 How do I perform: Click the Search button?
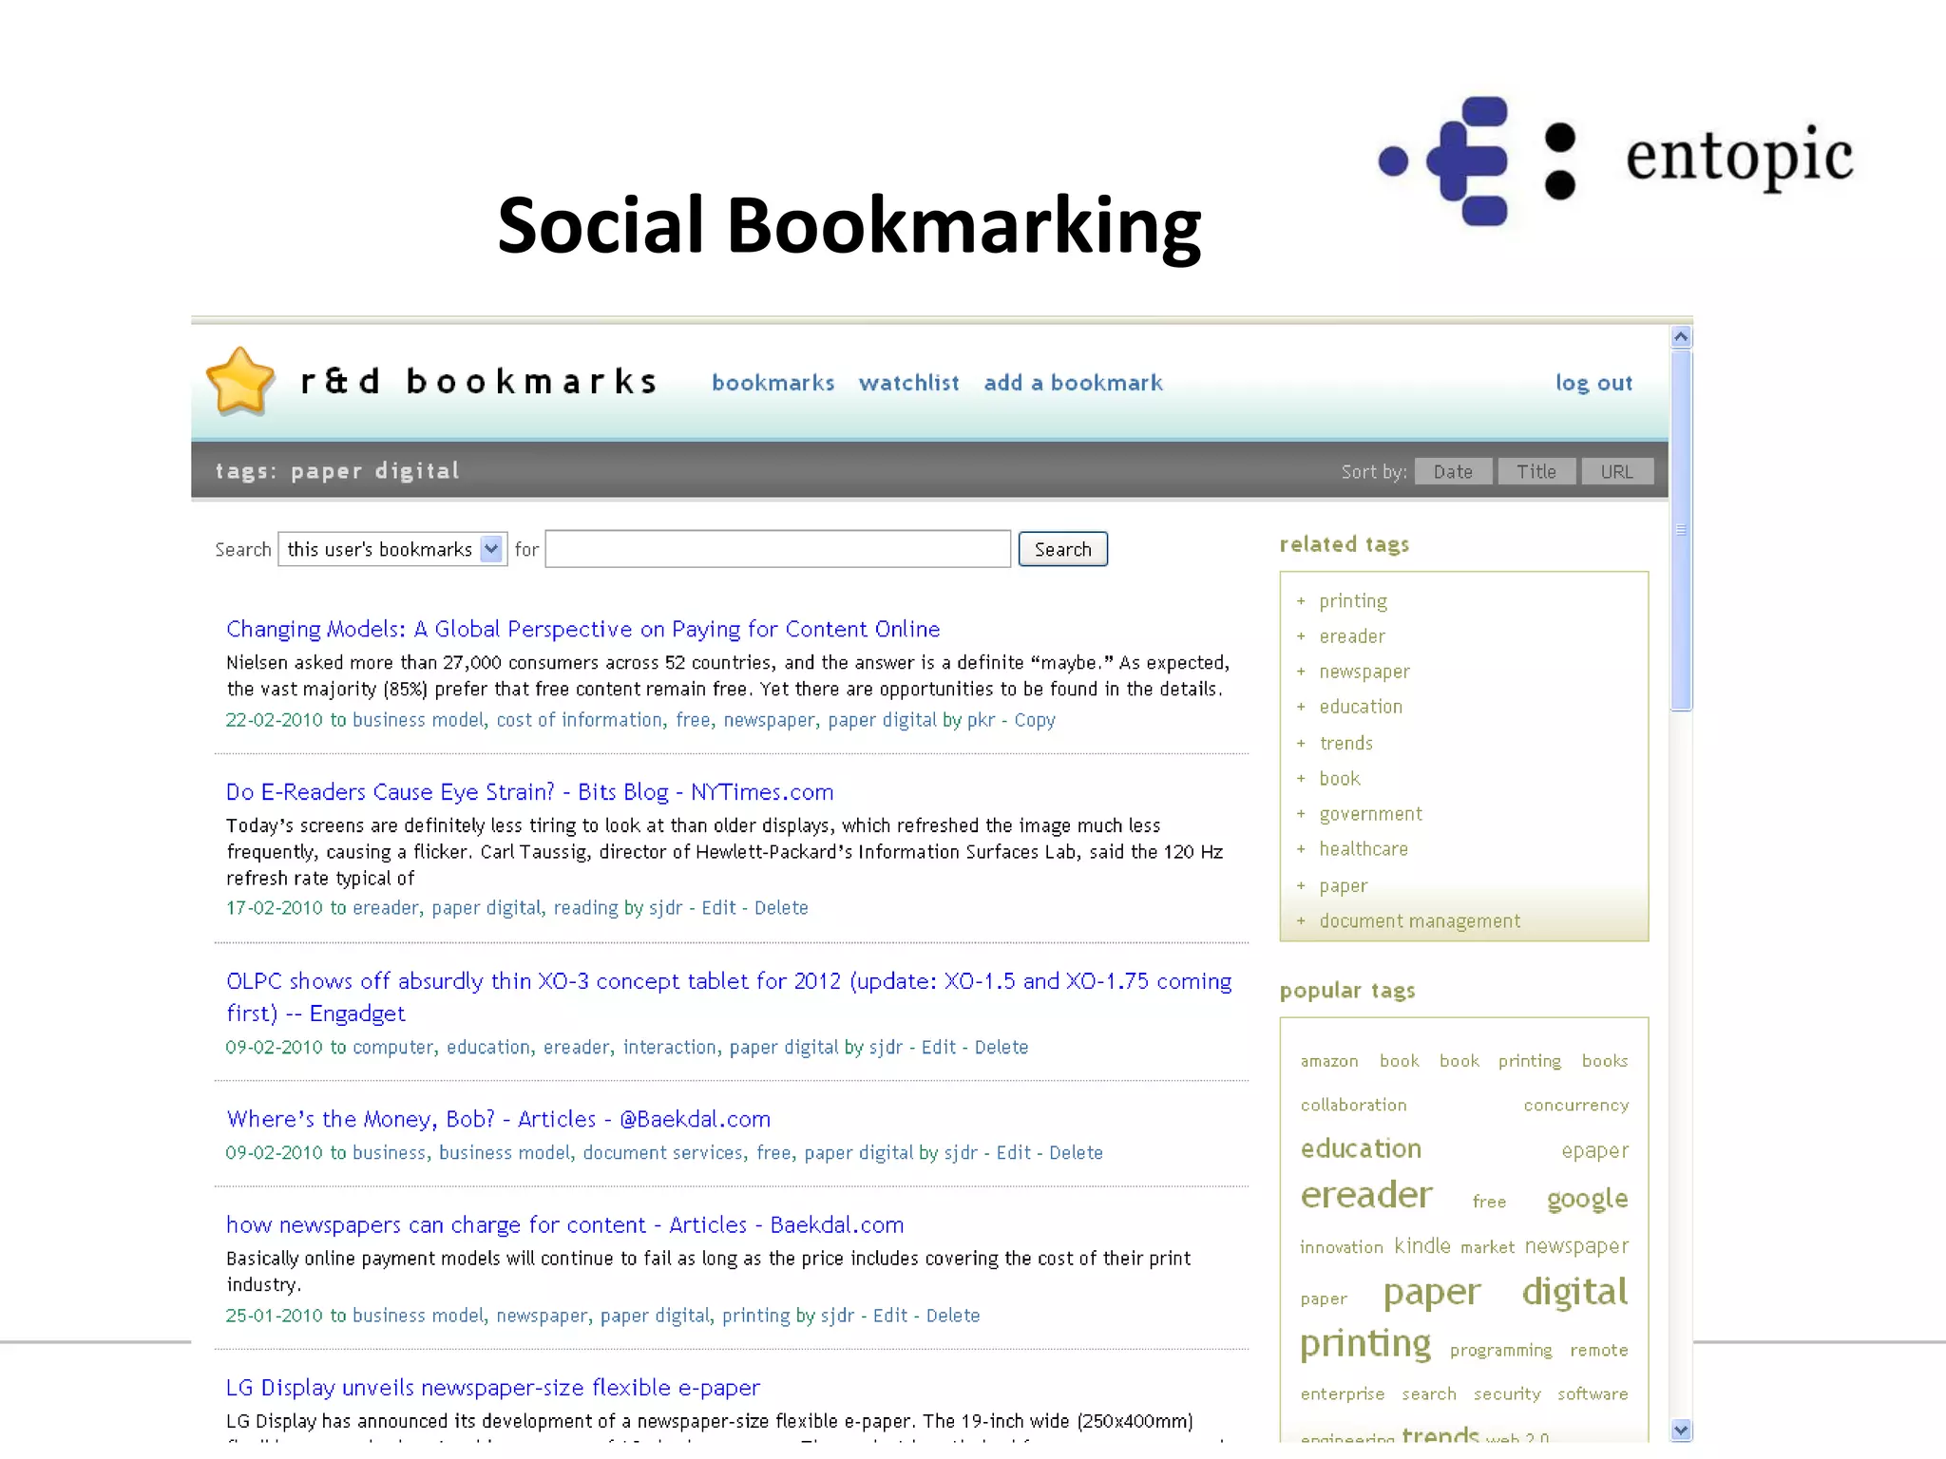tap(1062, 549)
